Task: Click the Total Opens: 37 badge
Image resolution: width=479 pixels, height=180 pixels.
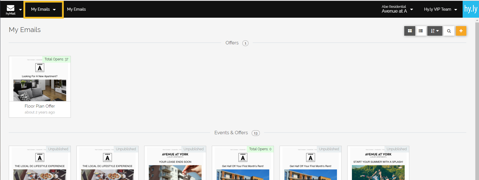Action: [56, 59]
